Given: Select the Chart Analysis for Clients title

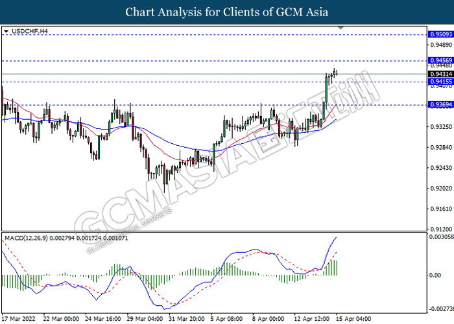Looking at the screenshot, I should click(x=227, y=12).
